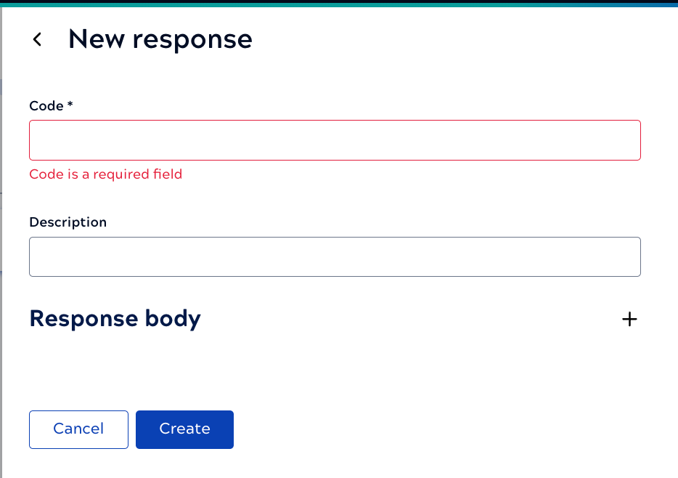This screenshot has width=678, height=478.
Task: Click the plus symbol in the Response body row
Action: (x=629, y=319)
